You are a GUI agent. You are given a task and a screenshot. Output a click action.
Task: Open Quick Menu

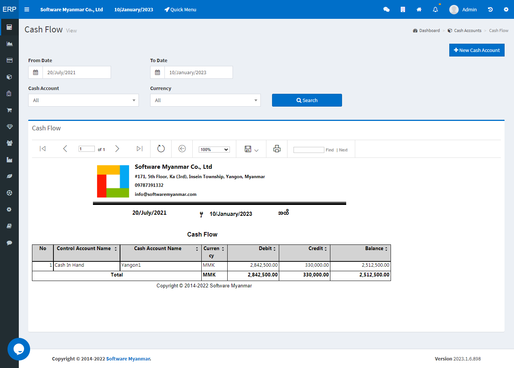pos(180,9)
